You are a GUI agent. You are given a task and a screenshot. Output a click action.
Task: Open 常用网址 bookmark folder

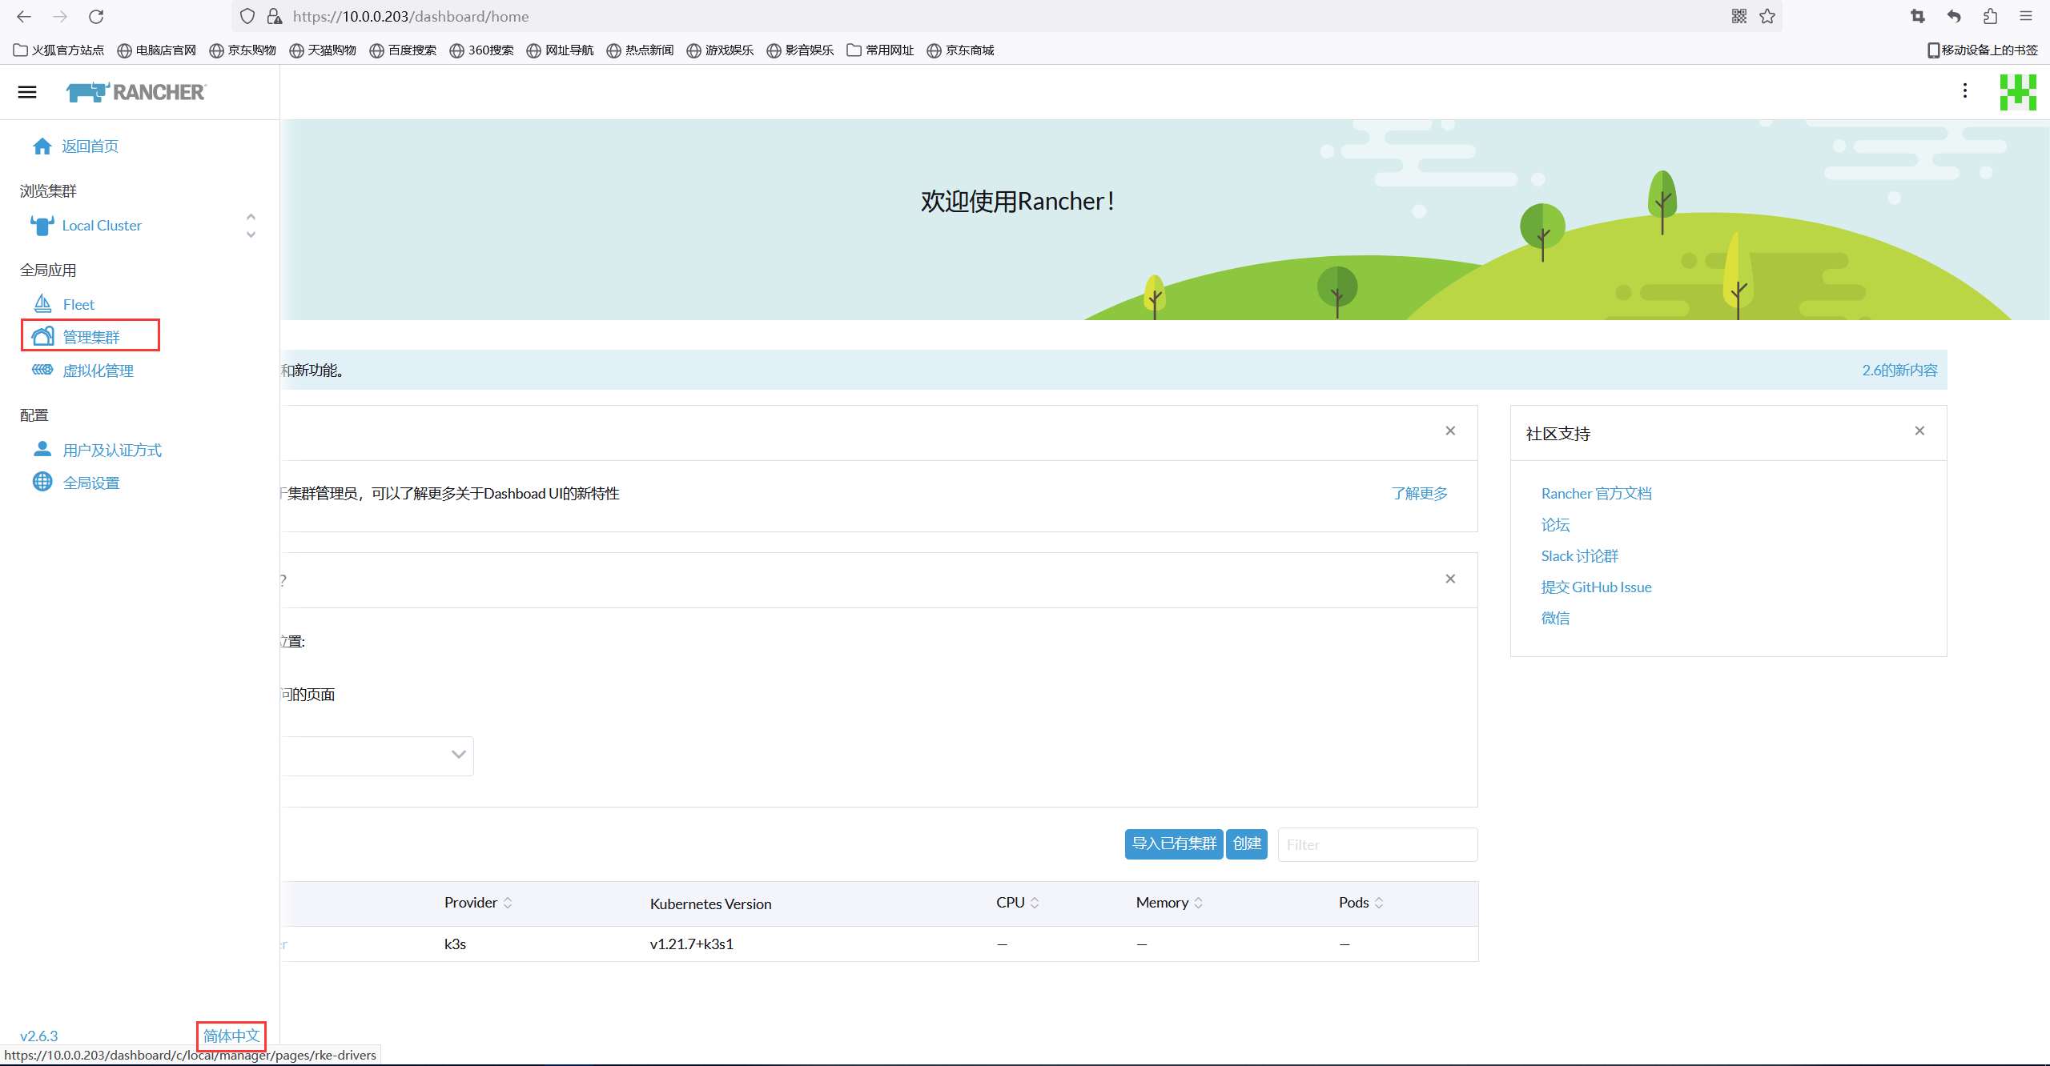click(x=880, y=50)
